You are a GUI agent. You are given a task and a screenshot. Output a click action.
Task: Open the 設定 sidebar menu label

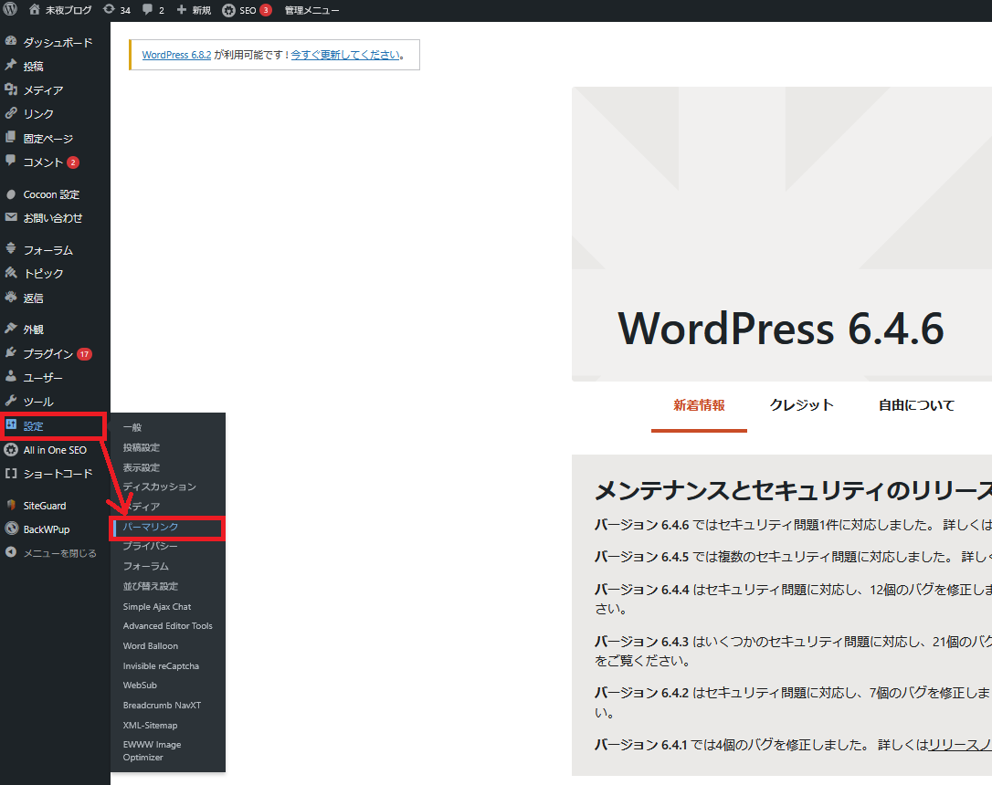pyautogui.click(x=34, y=426)
